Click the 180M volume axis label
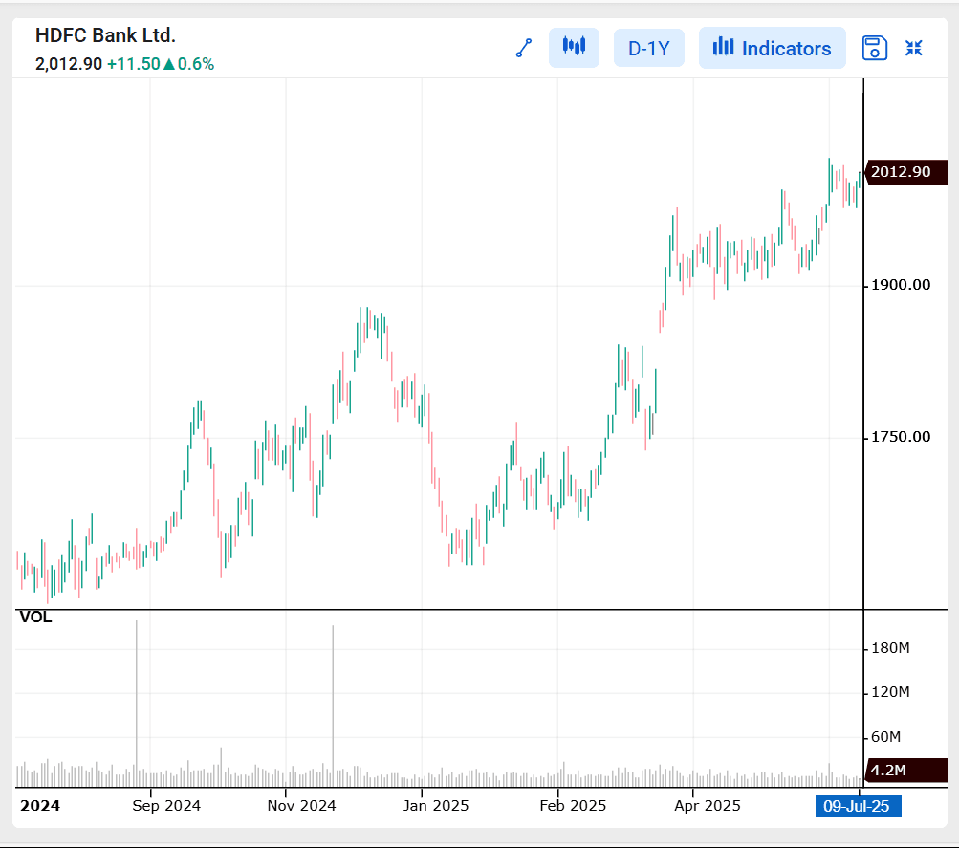 click(890, 648)
